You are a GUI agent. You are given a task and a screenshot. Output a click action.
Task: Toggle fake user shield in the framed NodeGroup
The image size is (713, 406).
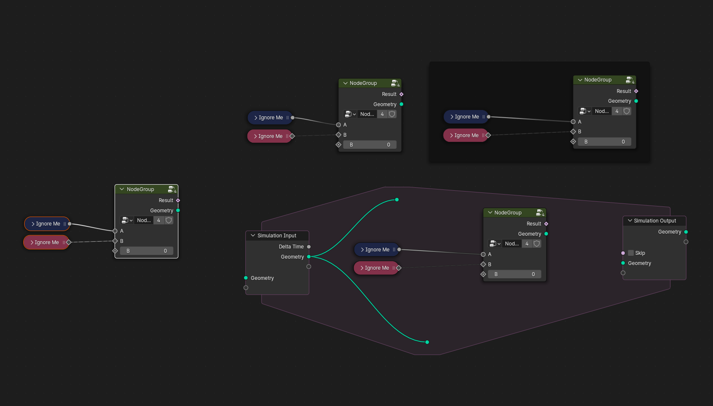(x=627, y=111)
